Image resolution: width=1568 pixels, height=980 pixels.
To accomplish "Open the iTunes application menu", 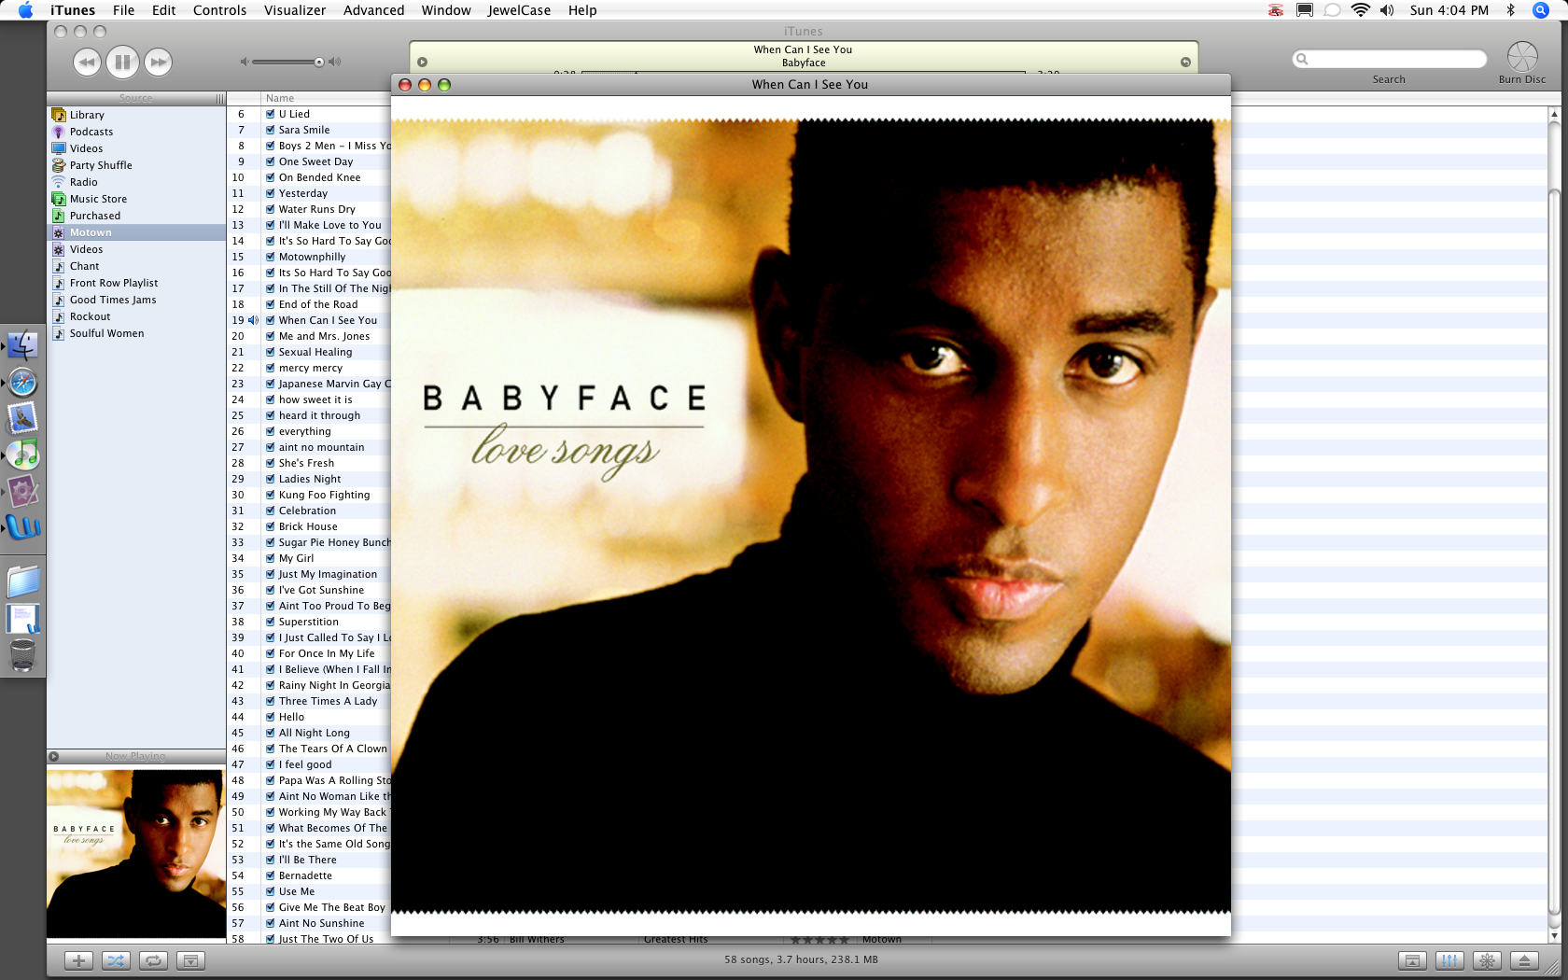I will (x=73, y=10).
